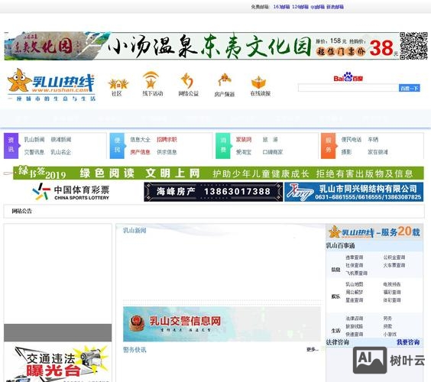The image size is (431, 382).
Task: Open the 爱淘宝 link
Action: click(x=244, y=152)
